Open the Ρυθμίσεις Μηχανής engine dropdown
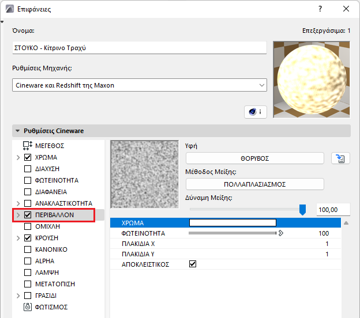 (140, 85)
